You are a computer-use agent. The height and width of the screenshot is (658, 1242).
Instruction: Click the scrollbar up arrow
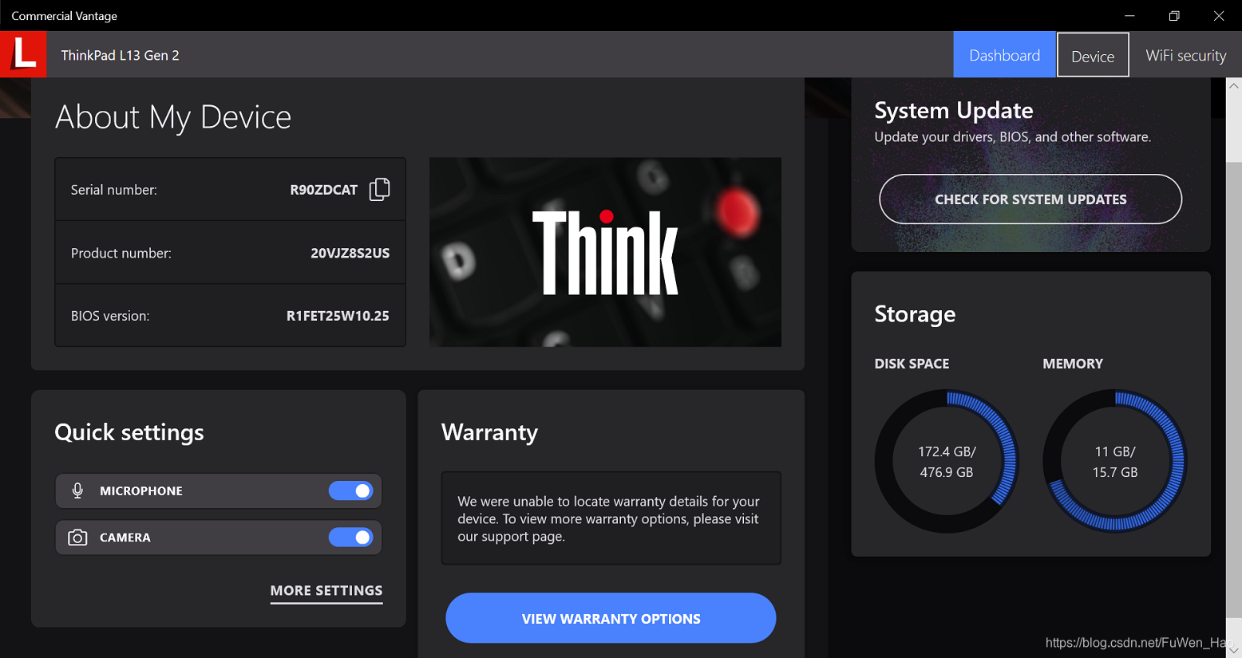[1234, 85]
